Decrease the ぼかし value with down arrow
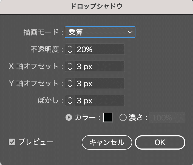 [x=70, y=103]
